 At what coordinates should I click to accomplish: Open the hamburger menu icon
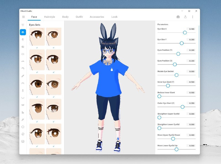(23, 17)
